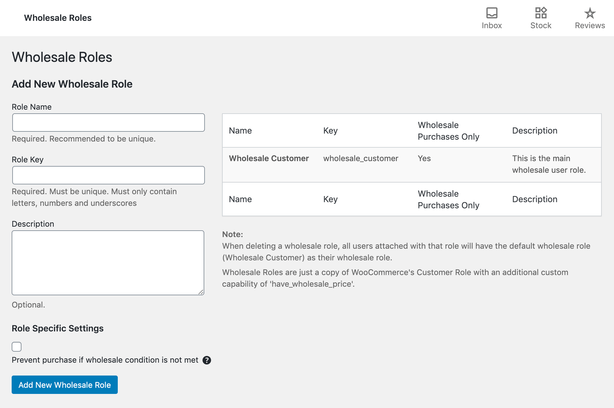
Task: Click the Description column header
Action: pos(535,131)
